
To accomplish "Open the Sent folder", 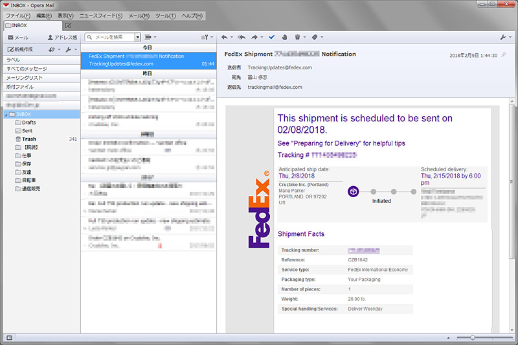I will [x=24, y=130].
